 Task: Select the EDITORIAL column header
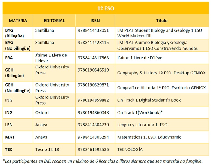coord(54,21)
